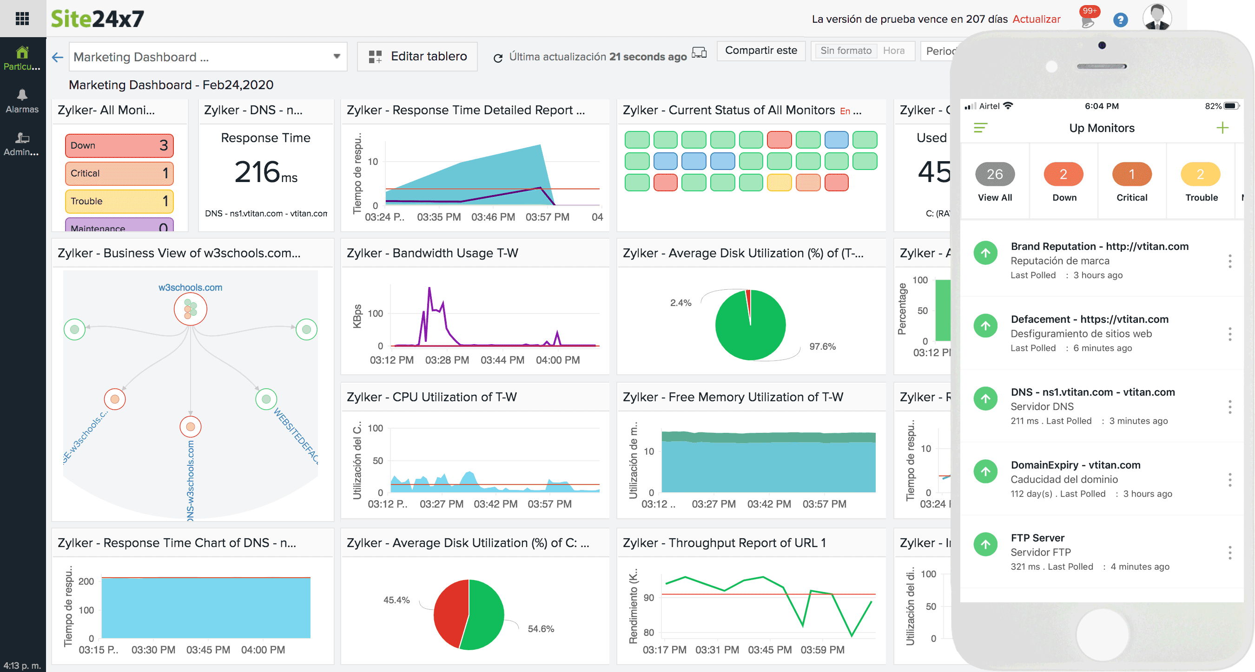Viewport: 1255px width, 672px height.
Task: Tap the up-arrow status icon for Brand Reputation
Action: click(985, 253)
